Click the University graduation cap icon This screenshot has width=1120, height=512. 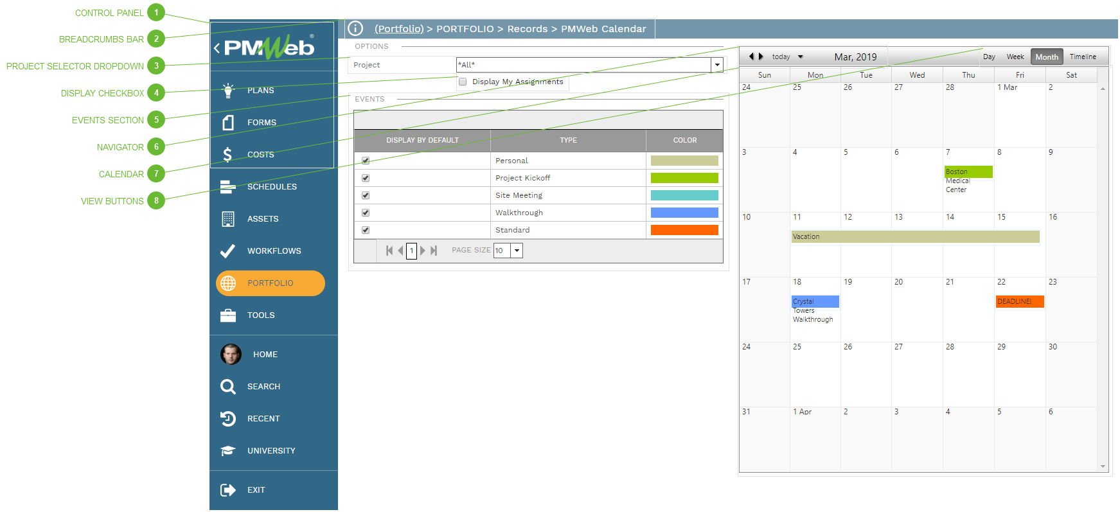[227, 450]
